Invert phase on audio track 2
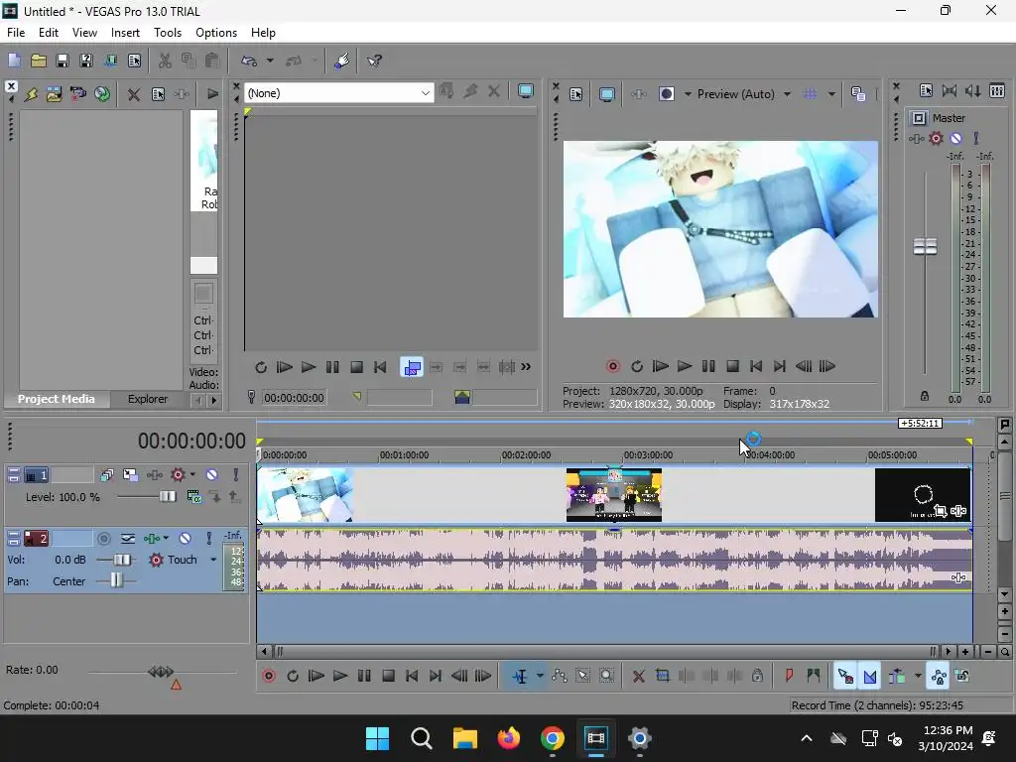 pyautogui.click(x=128, y=539)
